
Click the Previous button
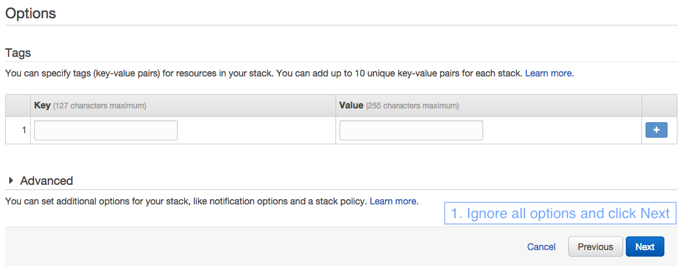click(595, 247)
